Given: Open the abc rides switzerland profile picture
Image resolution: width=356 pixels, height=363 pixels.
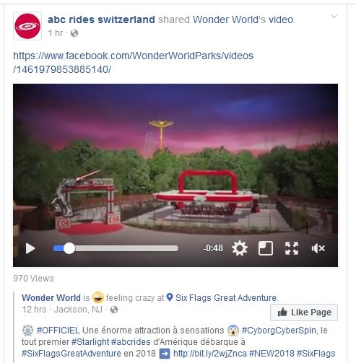Looking at the screenshot, I should coord(27,26).
